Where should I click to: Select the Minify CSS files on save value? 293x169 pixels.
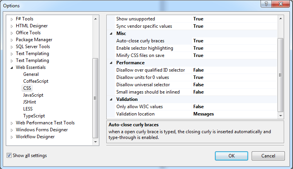click(235, 55)
